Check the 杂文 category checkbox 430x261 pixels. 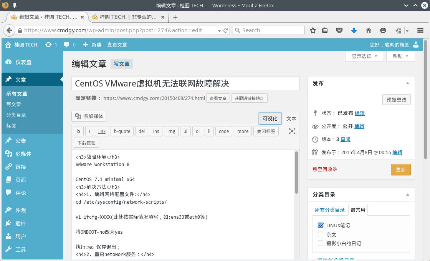point(321,234)
